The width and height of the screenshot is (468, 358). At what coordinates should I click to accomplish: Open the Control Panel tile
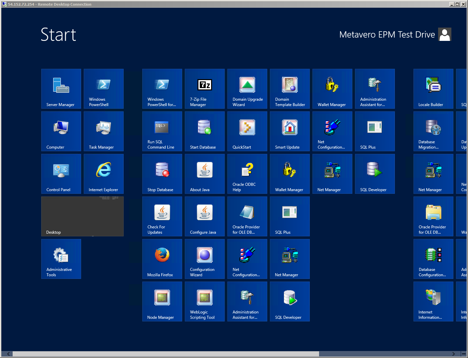tap(61, 174)
